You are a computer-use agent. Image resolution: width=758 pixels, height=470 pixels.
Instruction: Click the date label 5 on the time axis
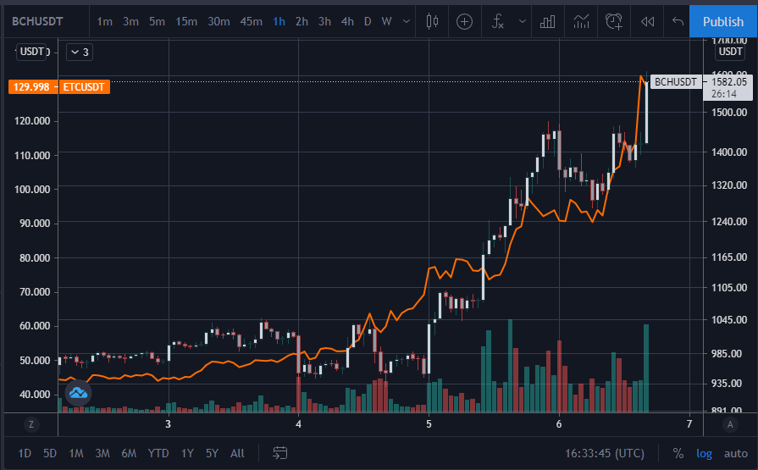pyautogui.click(x=429, y=424)
